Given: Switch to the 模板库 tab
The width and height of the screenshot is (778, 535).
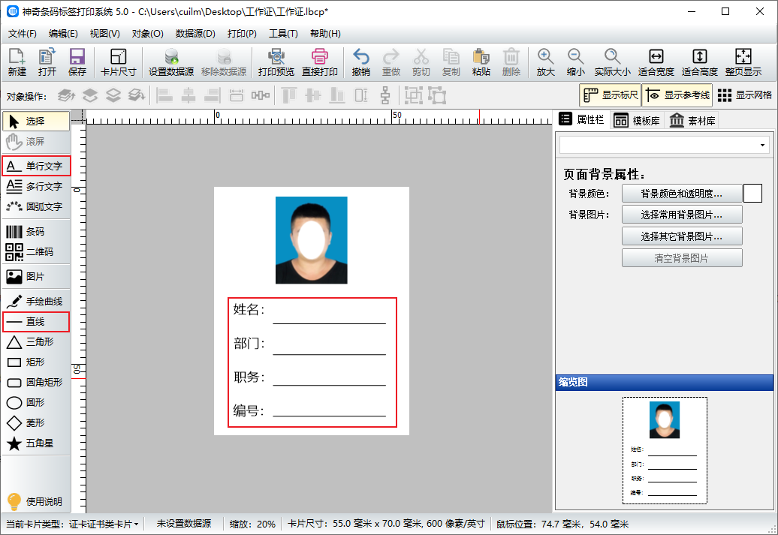Looking at the screenshot, I should (638, 121).
